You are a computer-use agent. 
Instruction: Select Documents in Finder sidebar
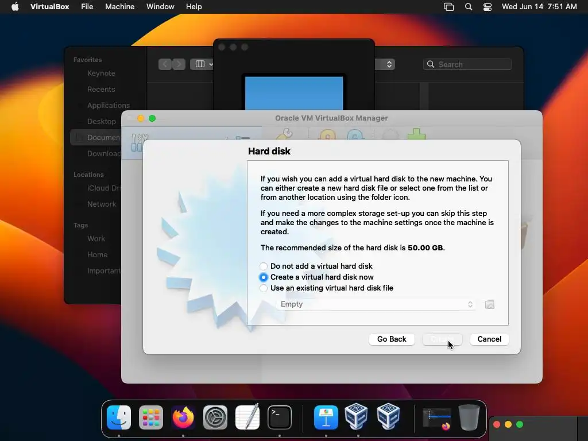tap(103, 138)
